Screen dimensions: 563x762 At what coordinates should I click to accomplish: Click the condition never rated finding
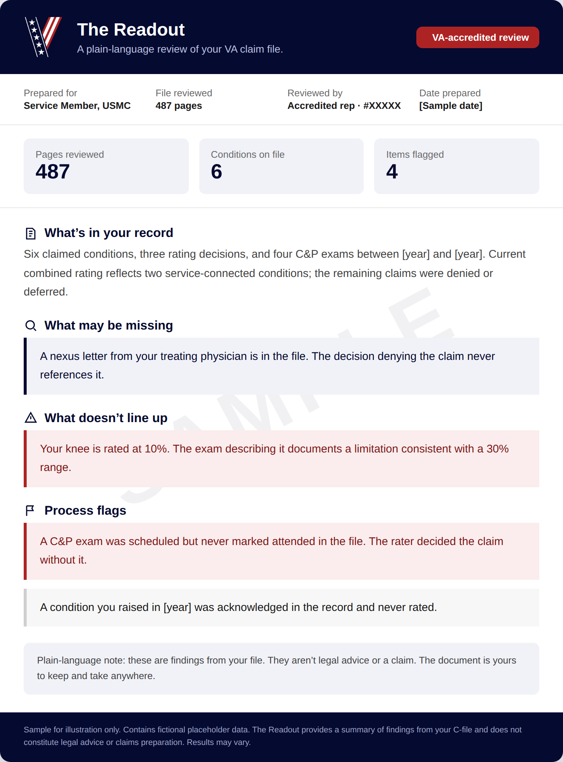pos(281,608)
